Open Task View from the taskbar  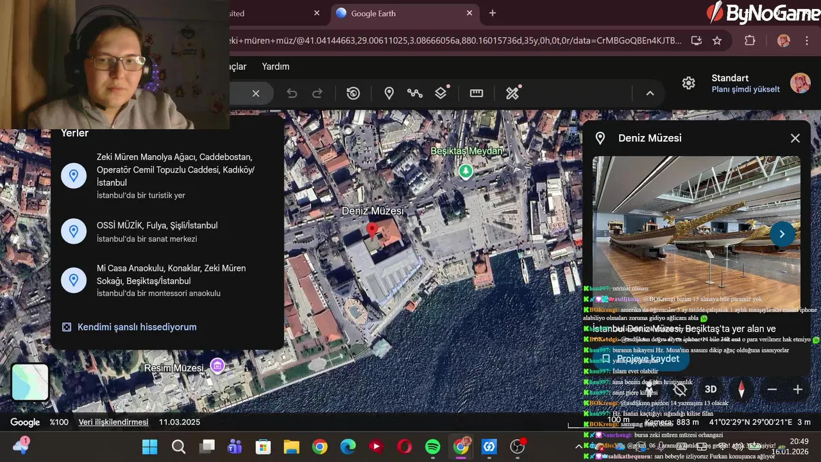(207, 447)
